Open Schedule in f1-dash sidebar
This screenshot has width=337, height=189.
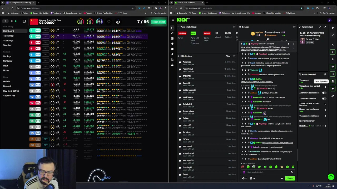[x=8, y=61]
